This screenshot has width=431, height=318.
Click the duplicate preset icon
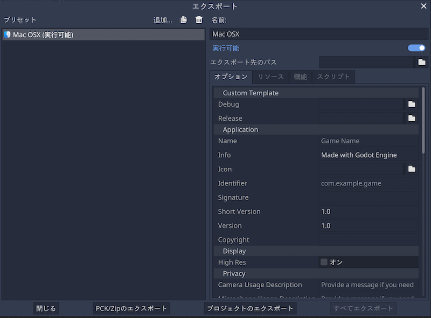184,20
